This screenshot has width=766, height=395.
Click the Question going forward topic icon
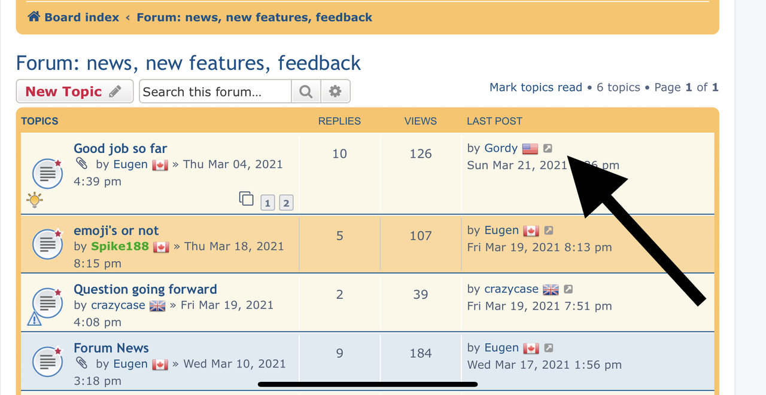point(47,302)
